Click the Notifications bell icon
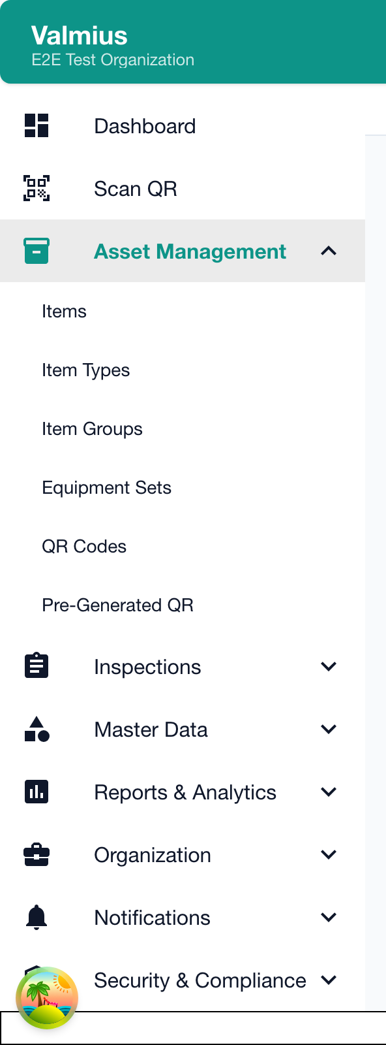The width and height of the screenshot is (386, 1045). 36,916
